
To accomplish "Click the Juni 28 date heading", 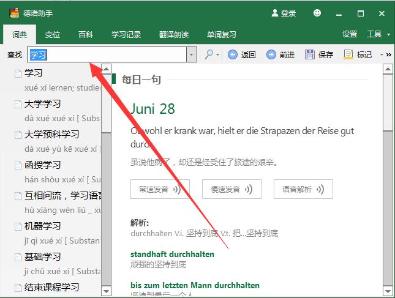I will pos(152,110).
